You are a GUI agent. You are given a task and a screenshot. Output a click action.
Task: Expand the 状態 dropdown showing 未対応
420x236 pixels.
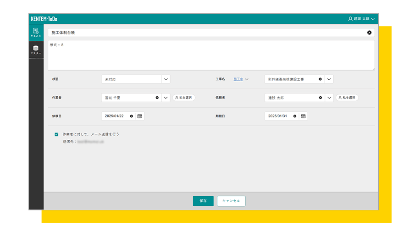(x=166, y=79)
